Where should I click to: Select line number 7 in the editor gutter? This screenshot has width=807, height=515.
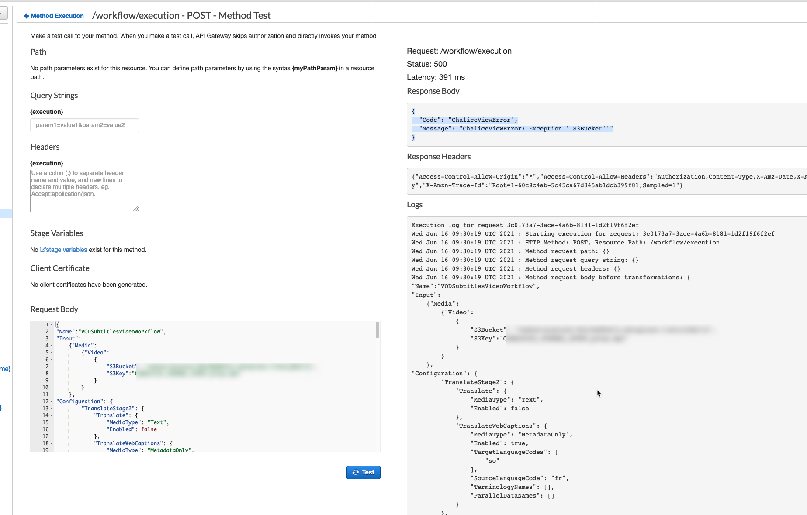(46, 366)
